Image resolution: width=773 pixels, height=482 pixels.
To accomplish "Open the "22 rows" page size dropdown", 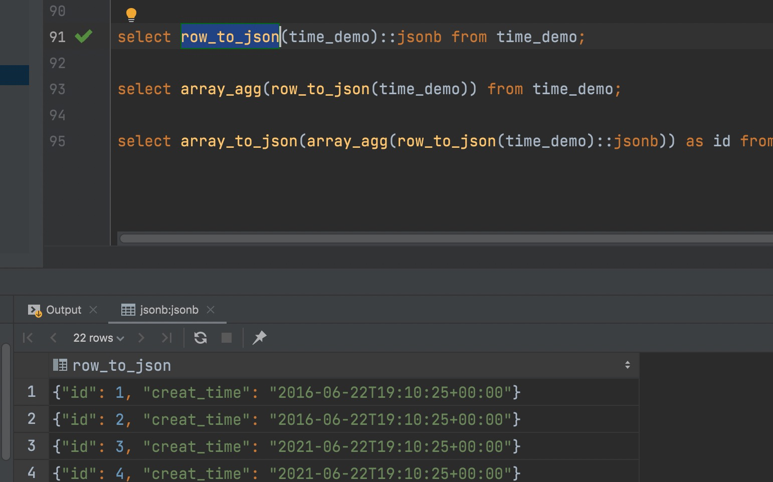I will tap(98, 338).
